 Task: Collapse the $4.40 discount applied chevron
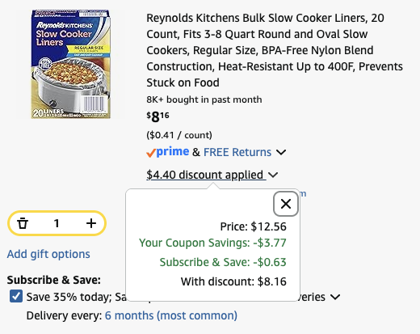pyautogui.click(x=273, y=175)
